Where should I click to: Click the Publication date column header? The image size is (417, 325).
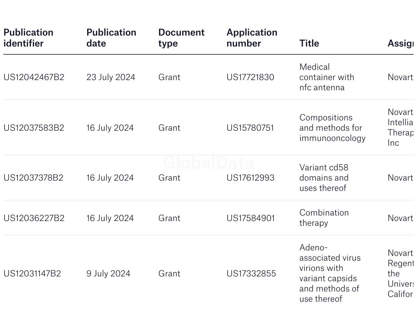pyautogui.click(x=111, y=38)
